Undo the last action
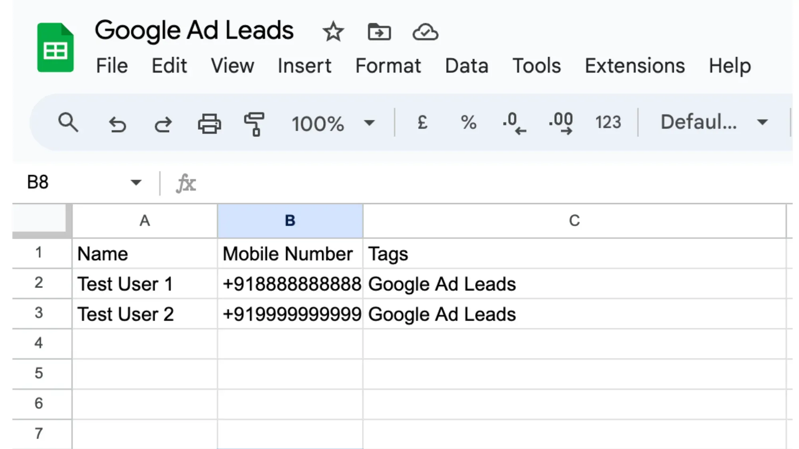The image size is (799, 449). point(117,124)
